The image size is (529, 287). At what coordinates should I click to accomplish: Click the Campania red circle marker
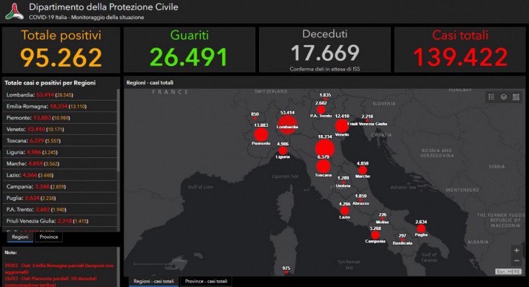pos(375,235)
